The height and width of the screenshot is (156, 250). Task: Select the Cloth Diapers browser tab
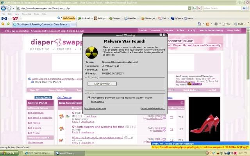point(42,24)
